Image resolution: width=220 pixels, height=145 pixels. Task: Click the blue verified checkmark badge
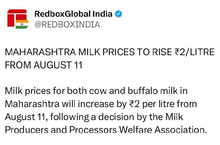[x=119, y=14]
